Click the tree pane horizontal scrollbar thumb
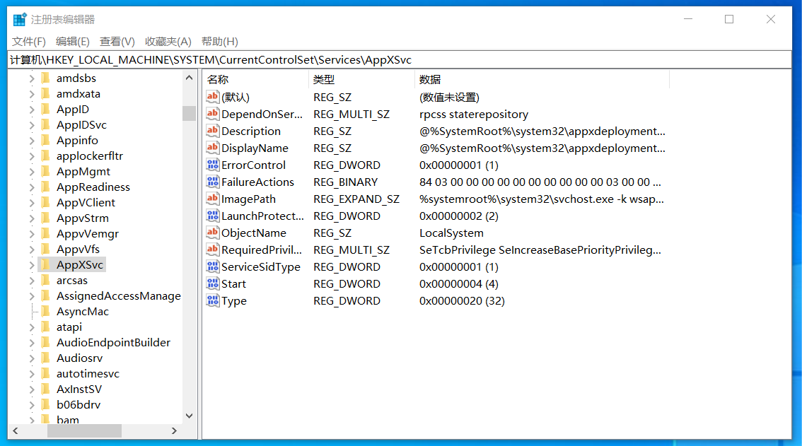Image resolution: width=802 pixels, height=446 pixels. coord(84,430)
